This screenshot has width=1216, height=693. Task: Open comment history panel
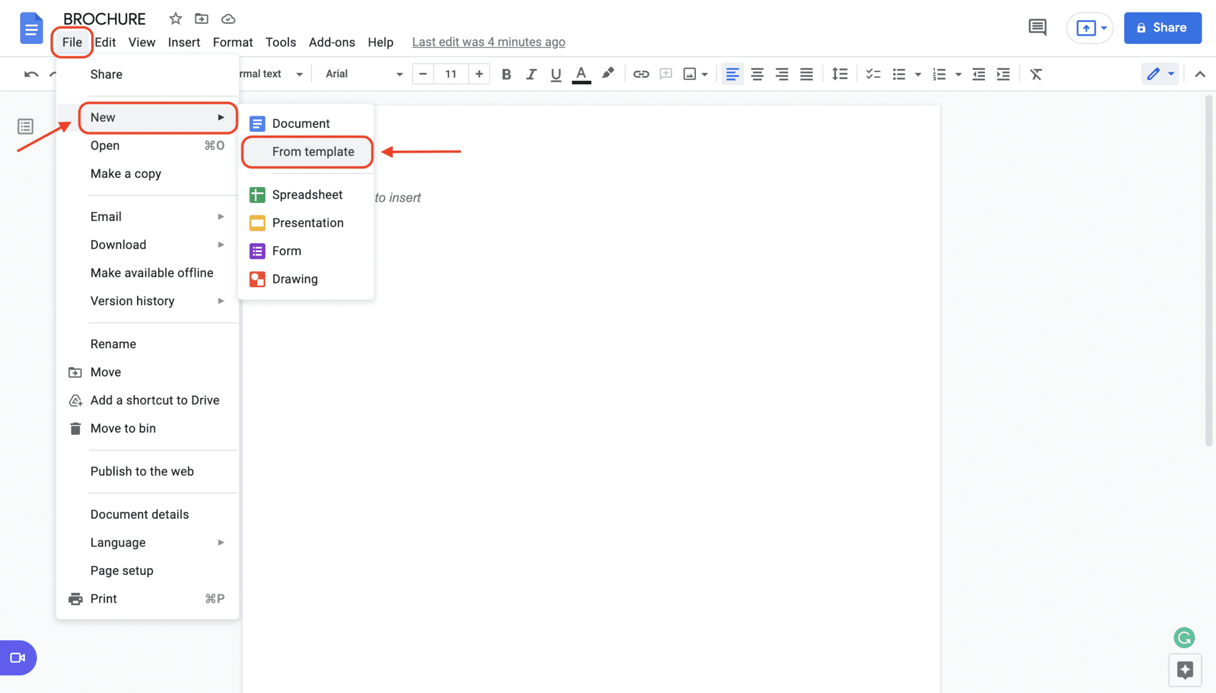point(1037,27)
